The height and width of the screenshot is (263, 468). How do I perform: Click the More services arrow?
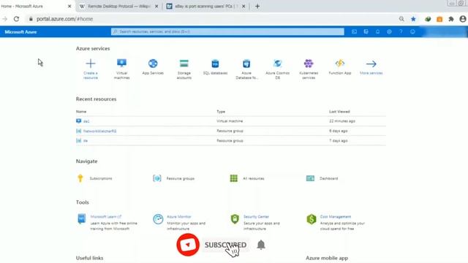[371, 64]
